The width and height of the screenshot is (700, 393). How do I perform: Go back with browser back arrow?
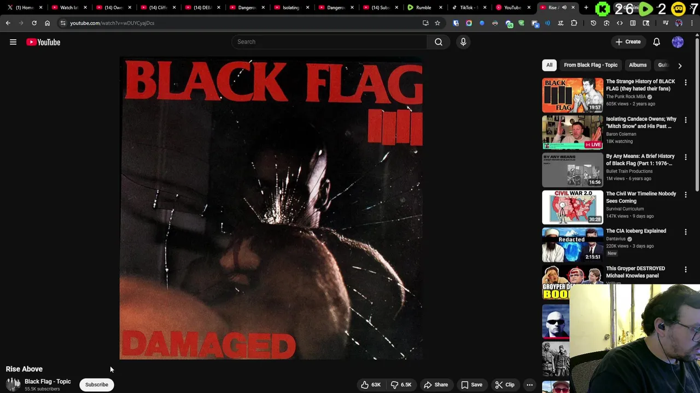(8, 23)
